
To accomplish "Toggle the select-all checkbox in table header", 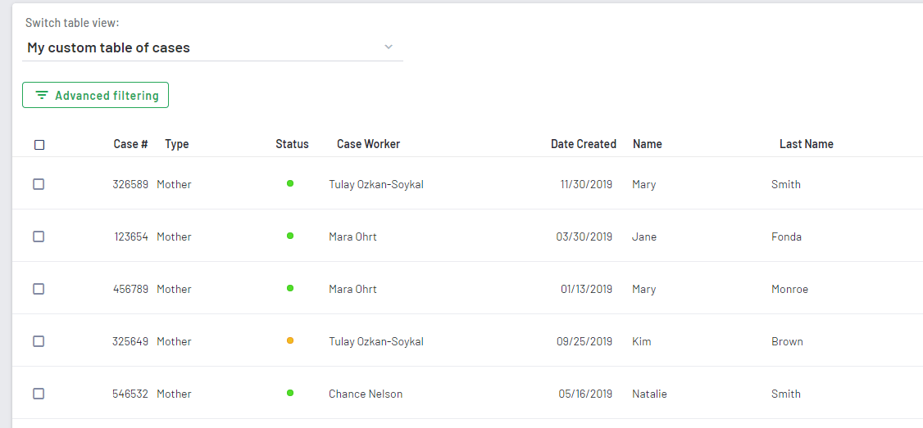I will pos(39,145).
